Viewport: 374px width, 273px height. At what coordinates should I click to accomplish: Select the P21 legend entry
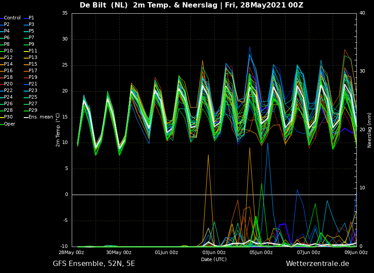pyautogui.click(x=31, y=84)
